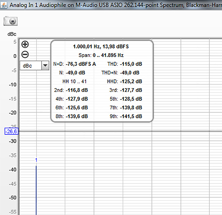Select the N: -49,0 dB value
Viewport: 222px width, 215px height.
[75, 73]
